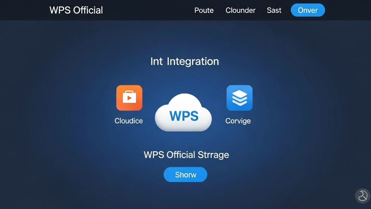Screen dimensions: 371x209
Task: Click the WPS Official logo text
Action: (76, 10)
